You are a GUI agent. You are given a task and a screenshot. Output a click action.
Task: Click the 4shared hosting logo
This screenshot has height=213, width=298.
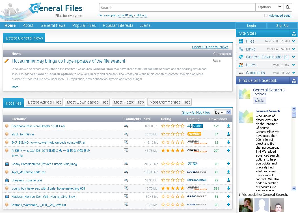195,126
